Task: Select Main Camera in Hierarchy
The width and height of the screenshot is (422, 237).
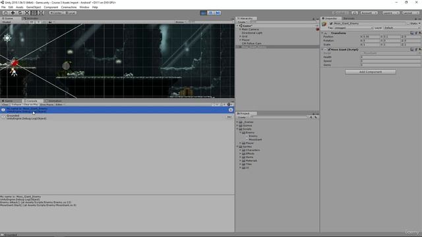Action: click(250, 29)
